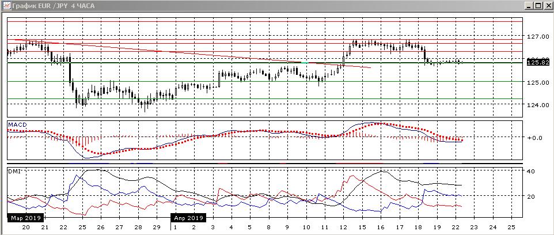Select the 'Апр 2019' month marker
Screen dimensions: 554x235
(x=188, y=219)
